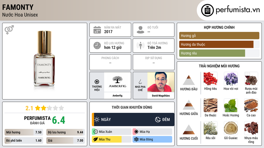Click the Độ phổ biến 1.60 score bar
Viewport: 264px width, 148px height.
[24, 141]
